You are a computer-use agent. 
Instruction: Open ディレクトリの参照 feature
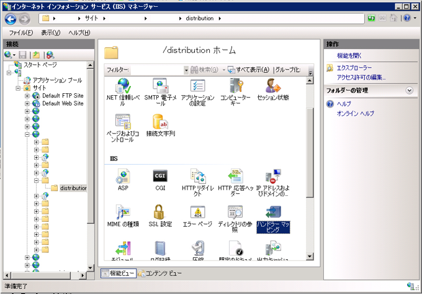coord(235,218)
